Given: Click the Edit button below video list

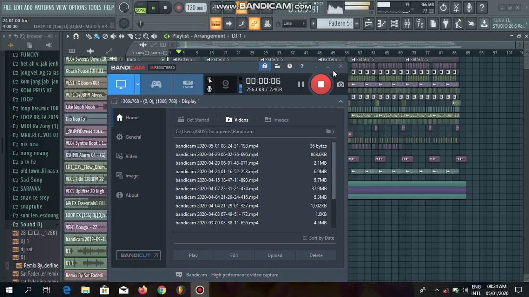Looking at the screenshot, I should pyautogui.click(x=234, y=255).
